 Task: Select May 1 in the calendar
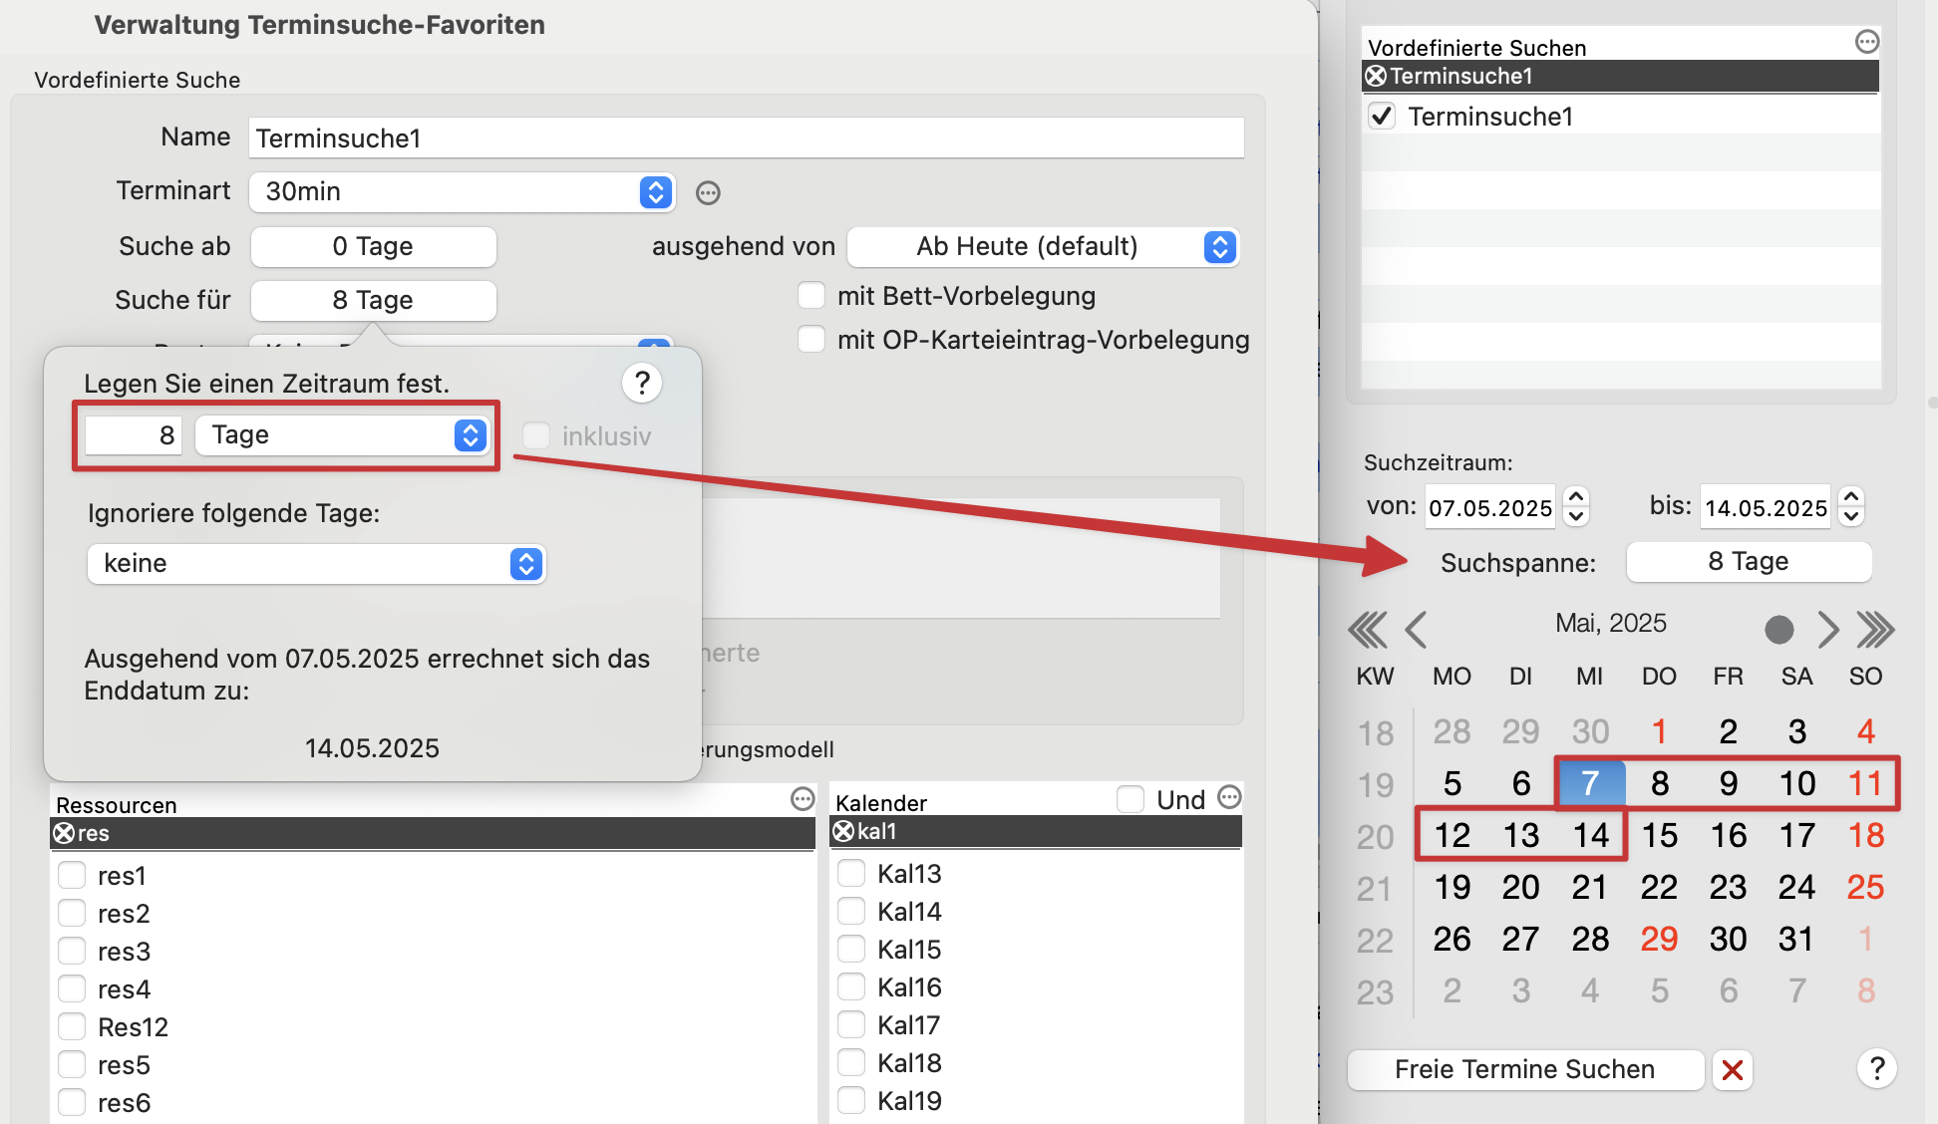[x=1659, y=731]
